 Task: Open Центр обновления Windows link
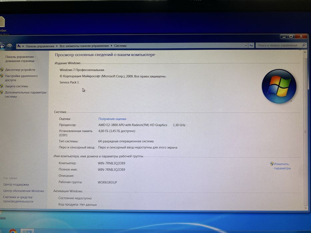23,191
